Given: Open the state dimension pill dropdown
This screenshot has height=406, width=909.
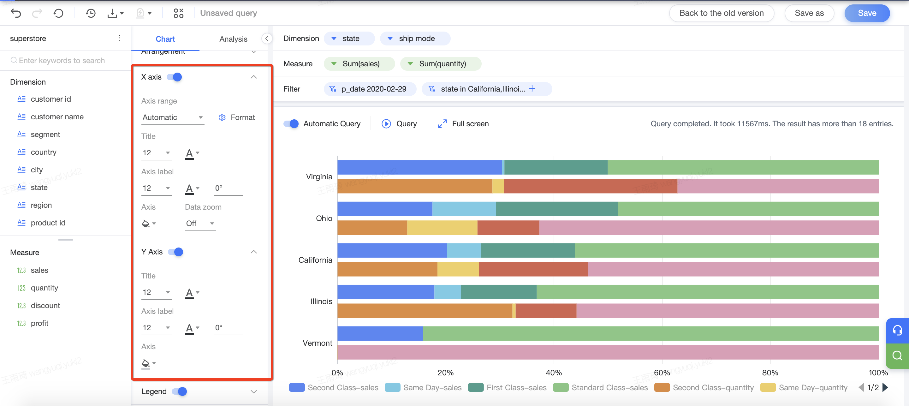Looking at the screenshot, I should coord(349,39).
